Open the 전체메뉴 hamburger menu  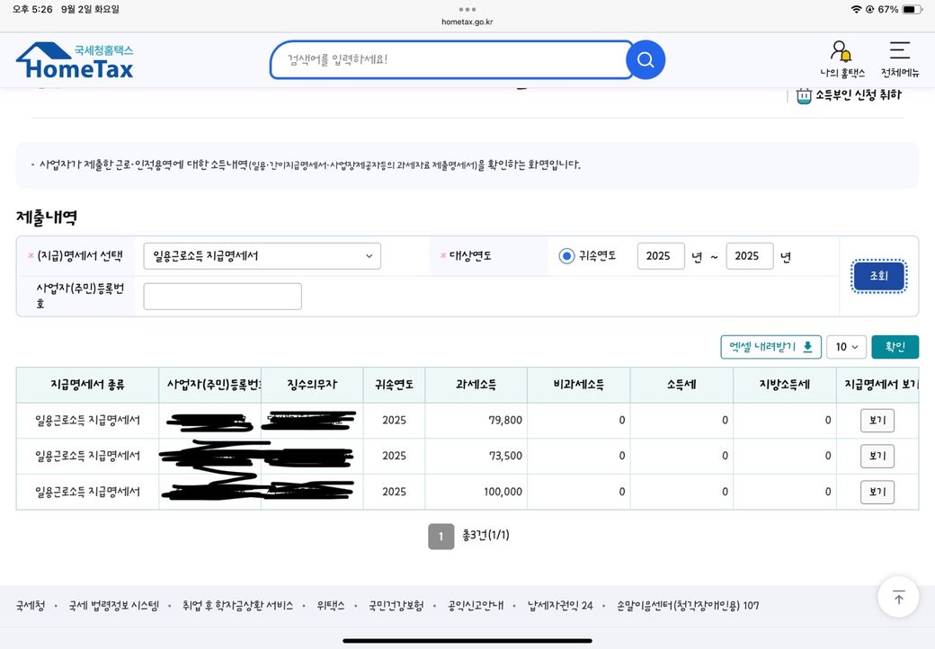pos(899,51)
